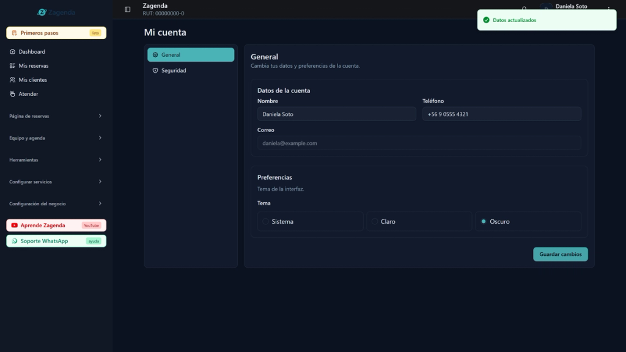The width and height of the screenshot is (626, 352).
Task: Open Soporte WhatsApp help link
Action: [x=56, y=241]
